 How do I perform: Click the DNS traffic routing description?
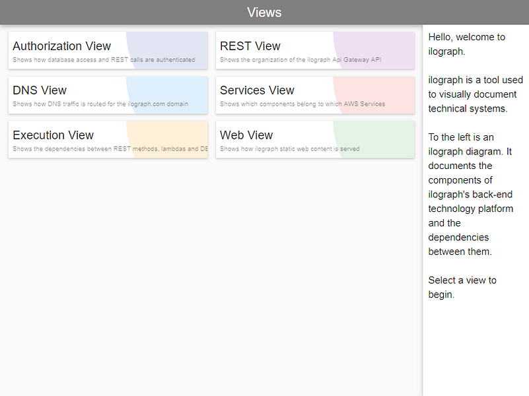100,104
